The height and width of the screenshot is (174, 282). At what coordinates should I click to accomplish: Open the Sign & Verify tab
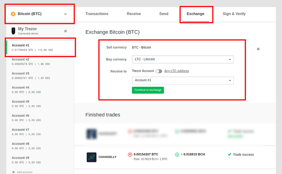tap(234, 14)
